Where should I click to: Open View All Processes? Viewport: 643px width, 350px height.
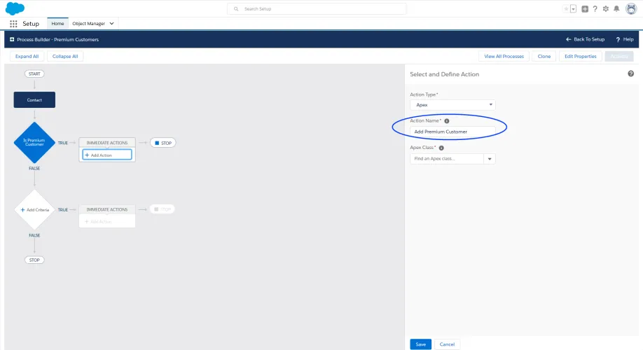[504, 56]
